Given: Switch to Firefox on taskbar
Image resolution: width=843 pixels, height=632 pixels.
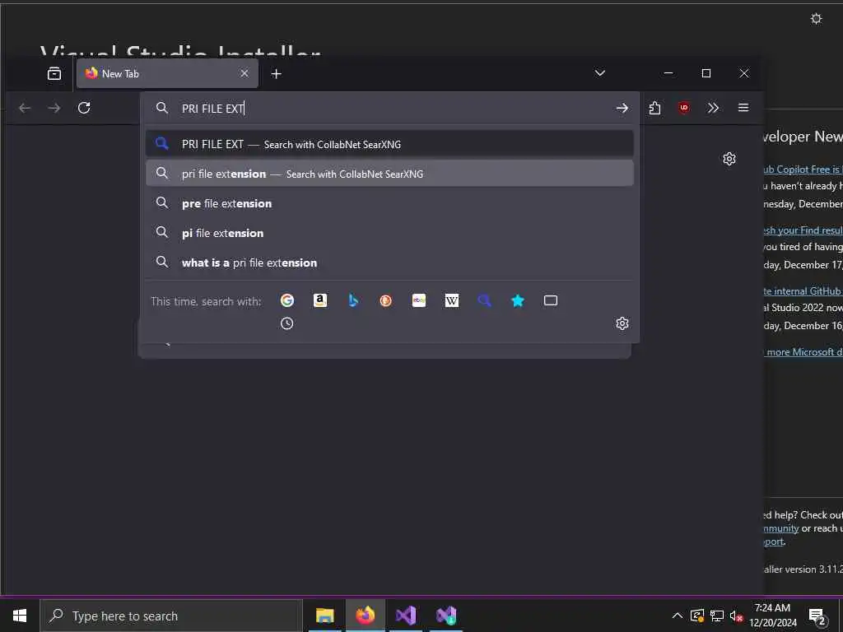Looking at the screenshot, I should pos(365,616).
